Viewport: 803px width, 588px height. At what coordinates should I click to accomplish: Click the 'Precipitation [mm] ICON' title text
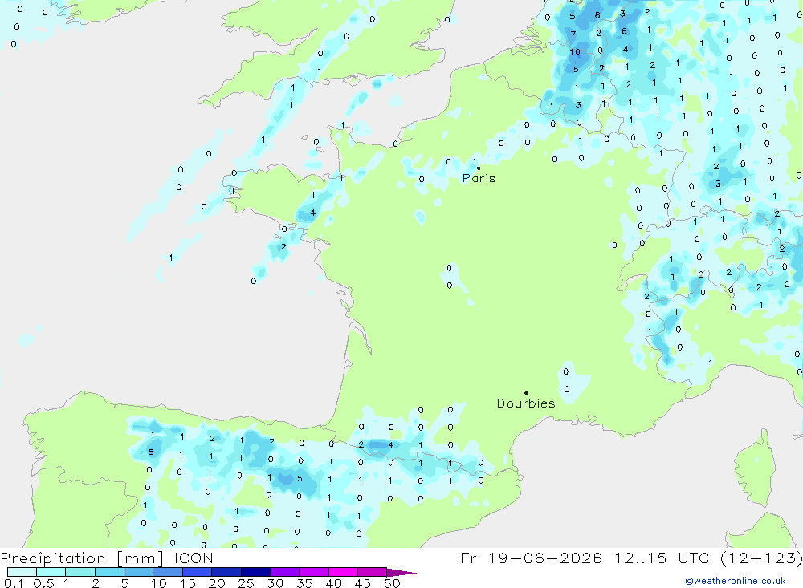(107, 558)
